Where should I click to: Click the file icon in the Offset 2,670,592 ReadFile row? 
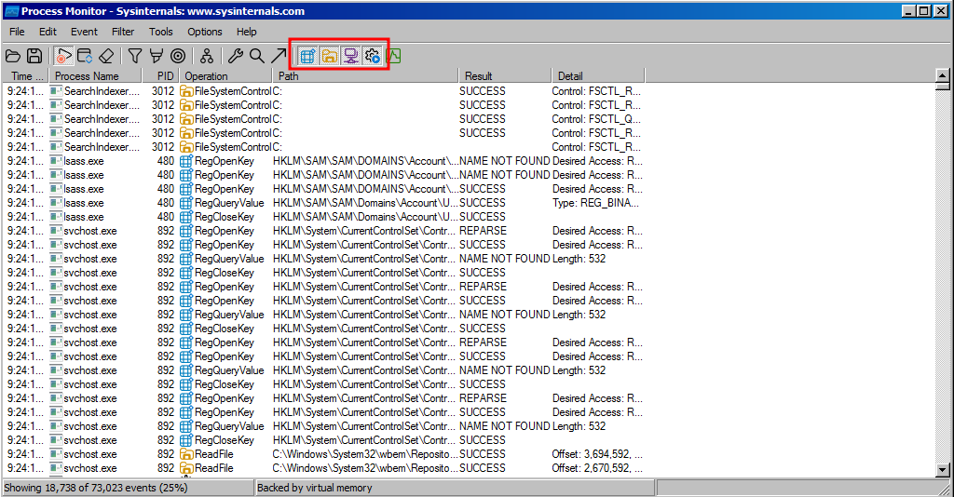186,468
